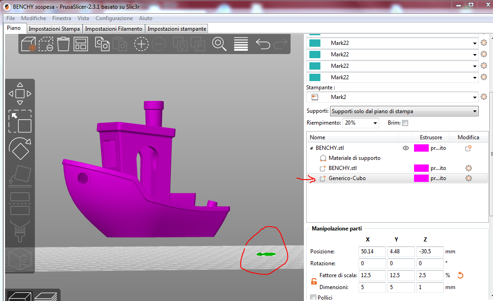Viewport: 493px width, 301px height.
Task: Open the Layer editing icon
Action: click(241, 44)
